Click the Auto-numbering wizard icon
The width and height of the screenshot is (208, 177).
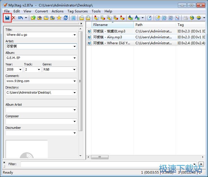(177, 18)
